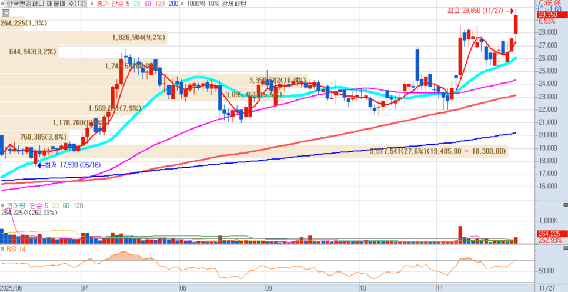
Task: Click the 1,000K volume axis label
Action: pyautogui.click(x=547, y=221)
